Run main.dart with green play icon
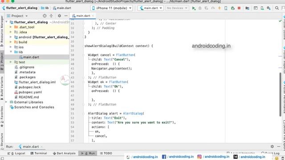This screenshot has height=160, width=285. (194, 8)
